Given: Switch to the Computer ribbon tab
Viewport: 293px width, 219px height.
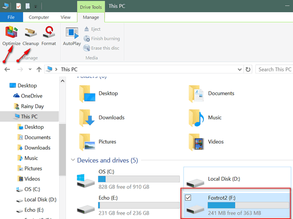Looking at the screenshot, I should [39, 17].
